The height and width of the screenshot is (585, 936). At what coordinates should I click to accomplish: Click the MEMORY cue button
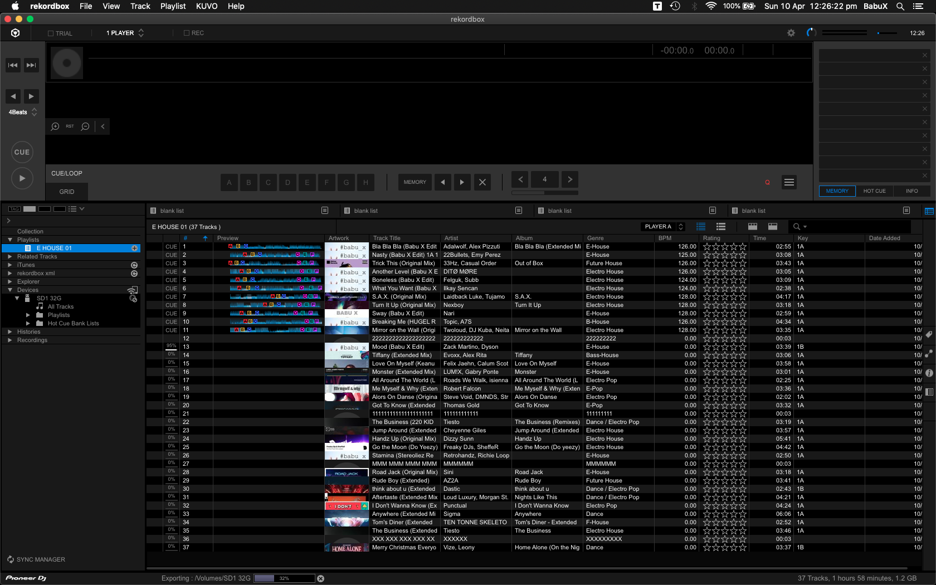pyautogui.click(x=415, y=182)
